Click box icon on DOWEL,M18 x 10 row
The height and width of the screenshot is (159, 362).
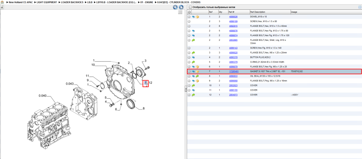point(197,17)
